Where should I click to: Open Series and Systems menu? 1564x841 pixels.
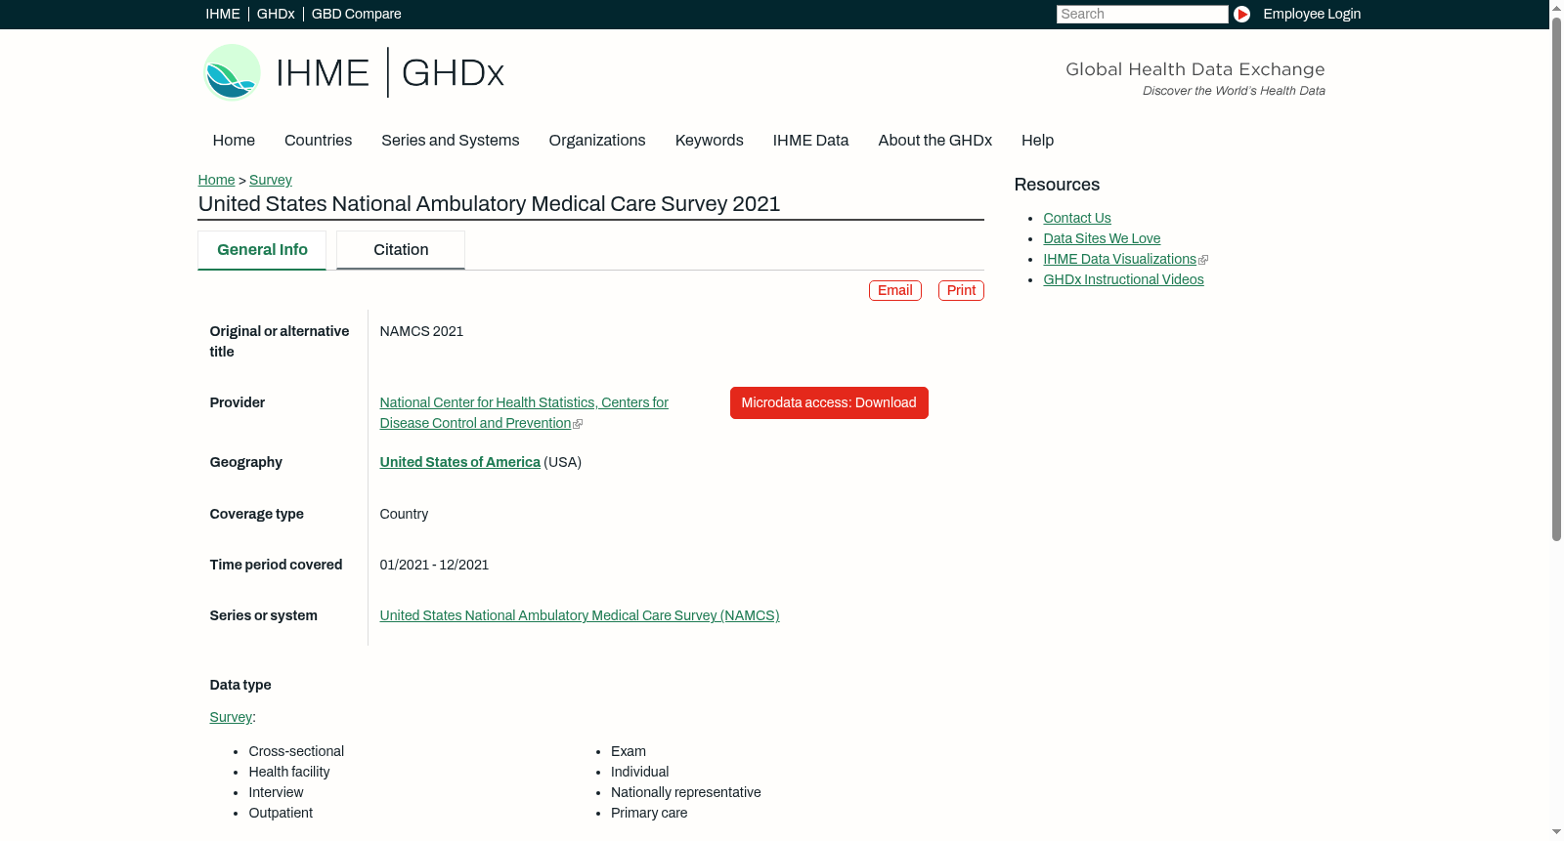click(x=450, y=141)
